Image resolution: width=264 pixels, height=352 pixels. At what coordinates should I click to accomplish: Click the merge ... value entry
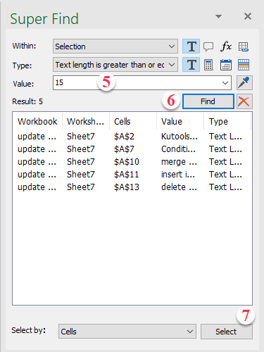179,162
